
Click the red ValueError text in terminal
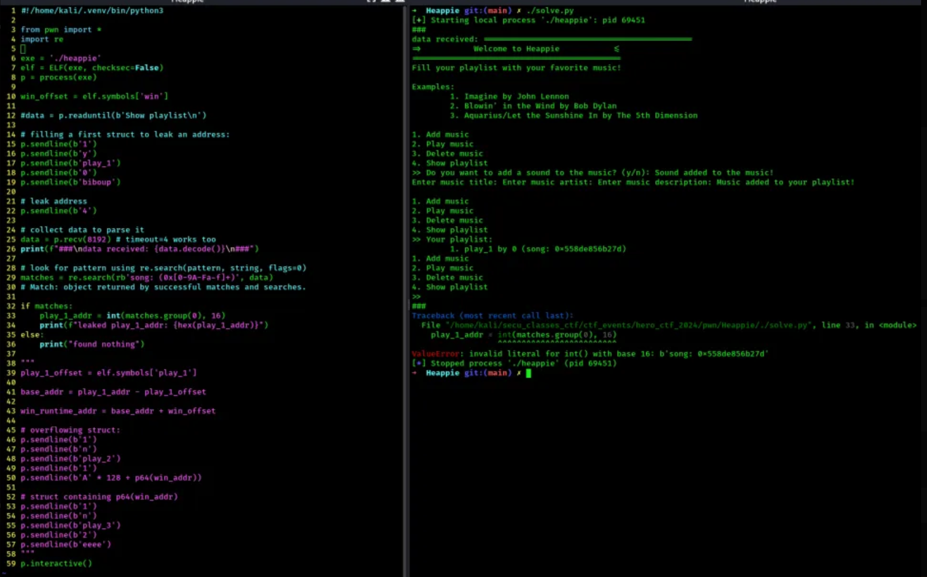(x=435, y=354)
